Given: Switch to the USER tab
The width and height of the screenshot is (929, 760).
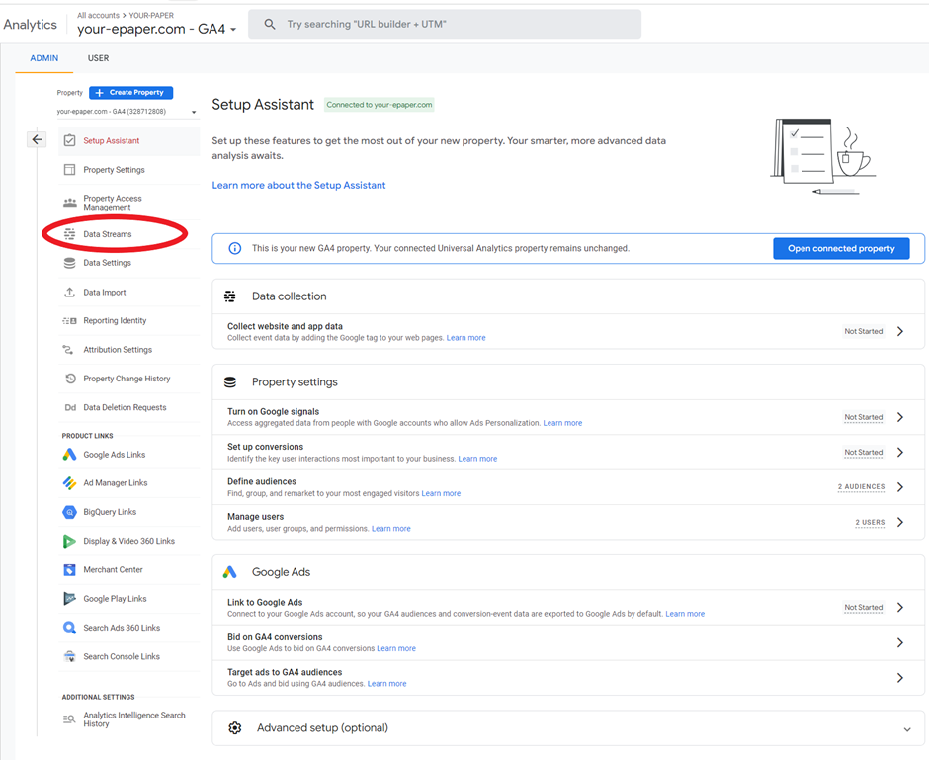Looking at the screenshot, I should tap(99, 58).
